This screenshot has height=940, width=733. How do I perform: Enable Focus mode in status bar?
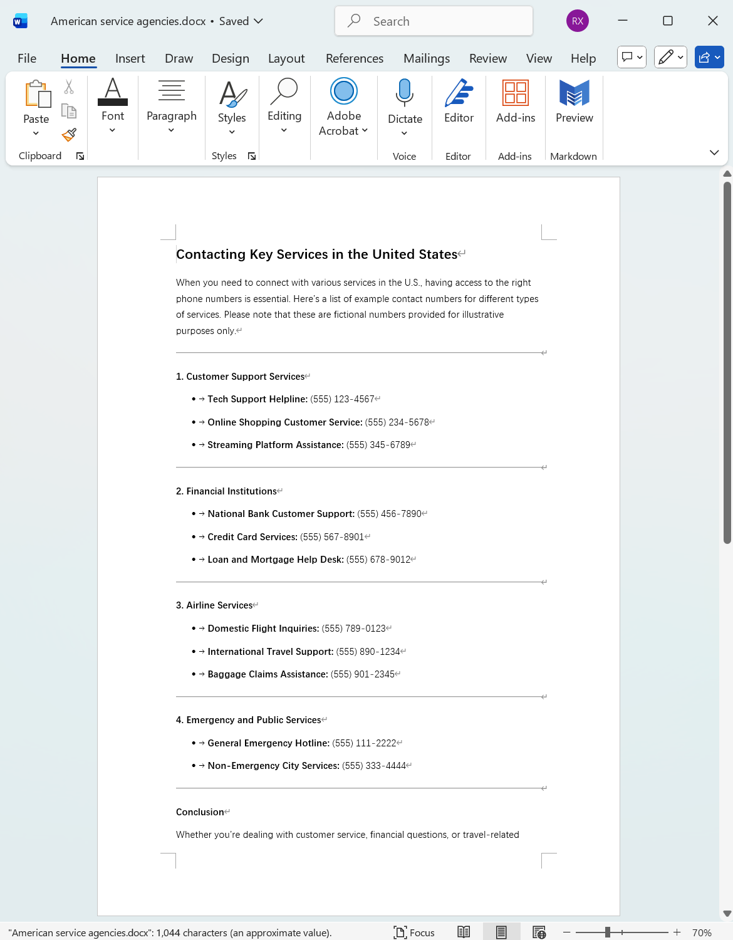(x=413, y=932)
